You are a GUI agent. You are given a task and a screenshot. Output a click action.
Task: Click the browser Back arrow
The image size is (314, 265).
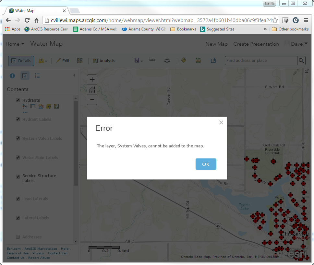(8, 20)
